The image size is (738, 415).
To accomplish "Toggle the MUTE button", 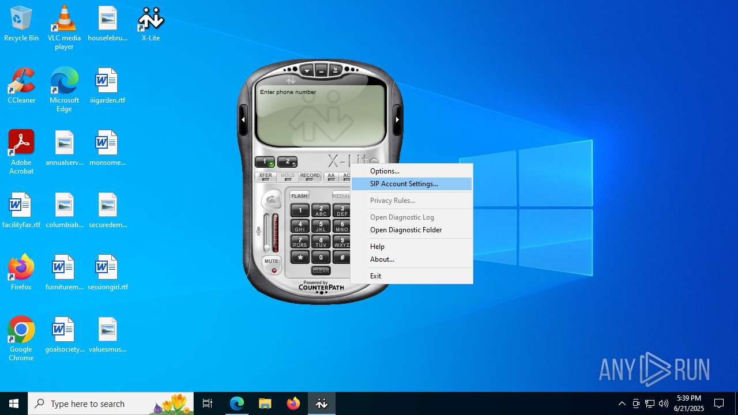I will [272, 265].
